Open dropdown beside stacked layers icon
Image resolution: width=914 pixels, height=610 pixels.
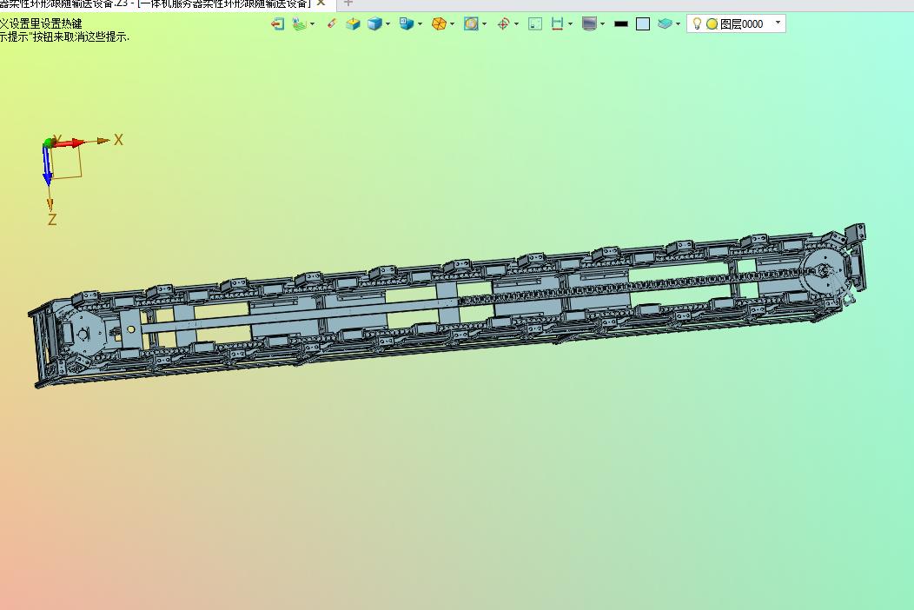(678, 24)
